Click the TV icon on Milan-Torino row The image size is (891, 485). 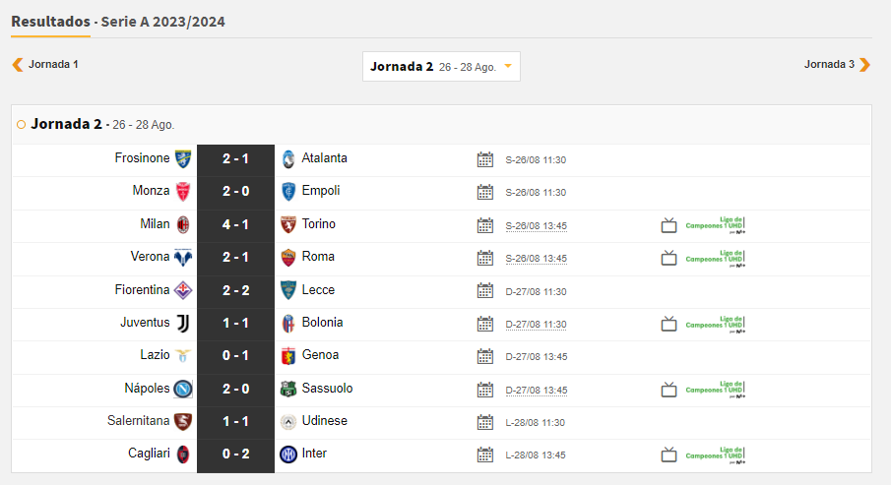point(668,225)
